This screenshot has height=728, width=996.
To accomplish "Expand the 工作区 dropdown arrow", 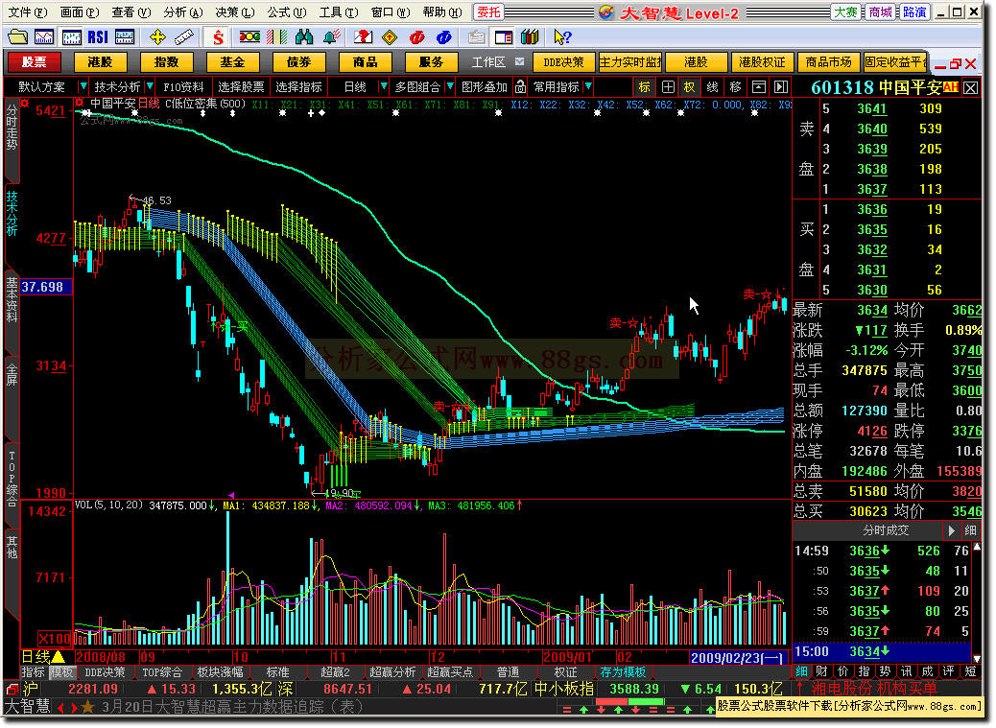I will coord(520,61).
